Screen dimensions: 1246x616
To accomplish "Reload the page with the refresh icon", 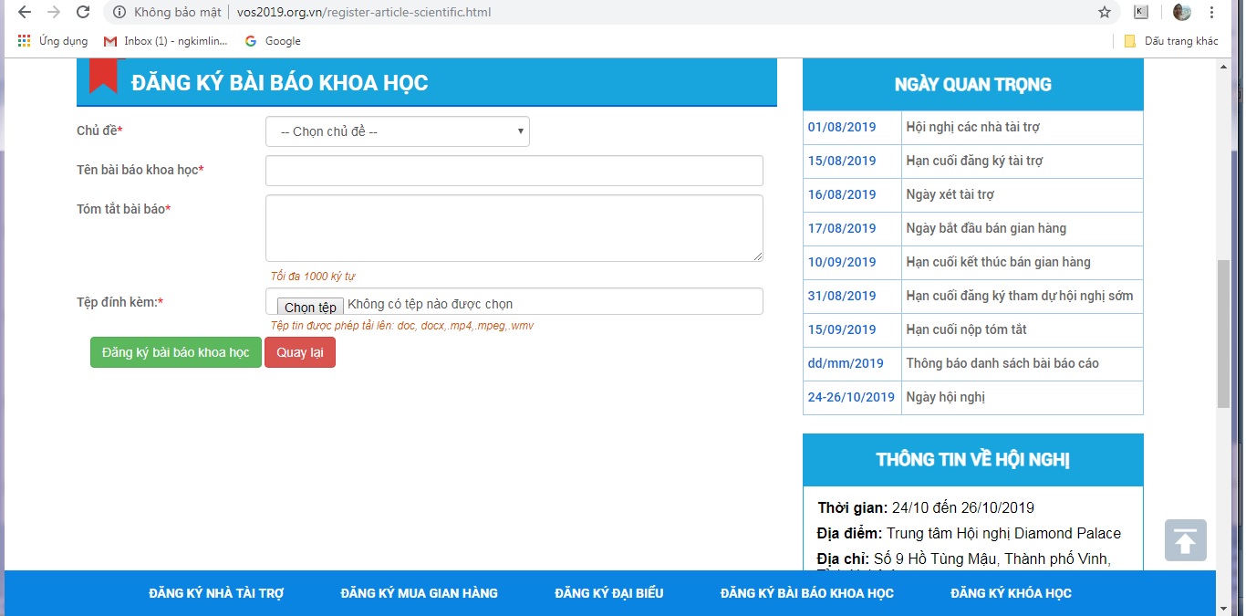I will point(83,13).
